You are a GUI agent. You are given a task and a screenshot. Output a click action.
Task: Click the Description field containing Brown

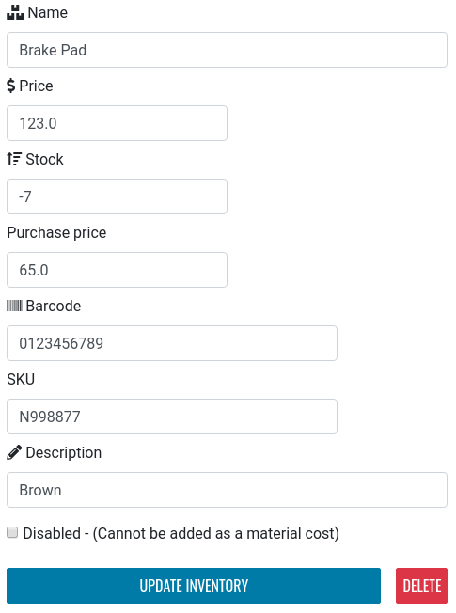click(227, 490)
